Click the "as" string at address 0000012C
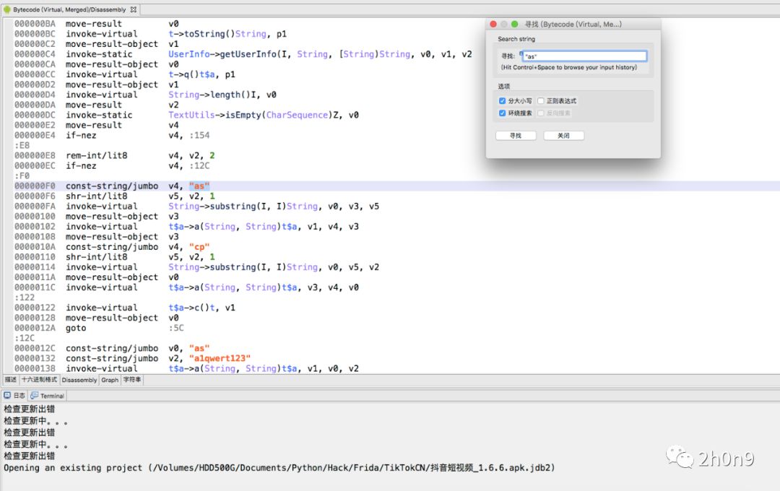Screen dimensions: 780x491 click(x=199, y=348)
